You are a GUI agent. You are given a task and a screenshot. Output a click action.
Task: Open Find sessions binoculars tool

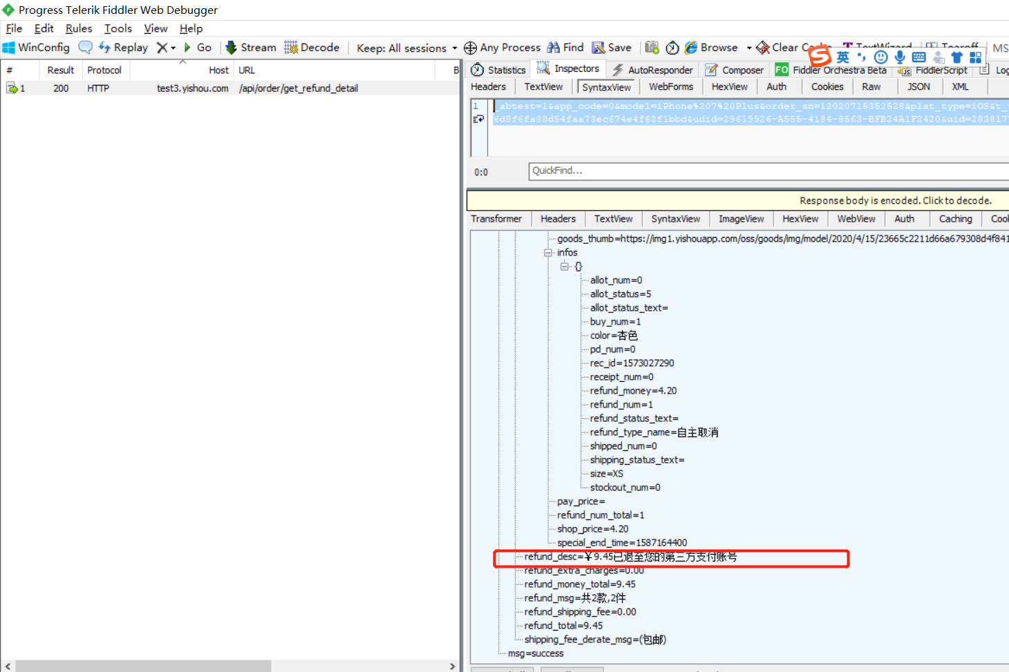[565, 48]
